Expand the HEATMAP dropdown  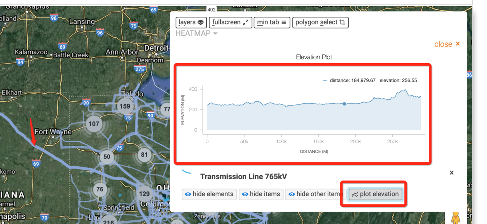[196, 33]
